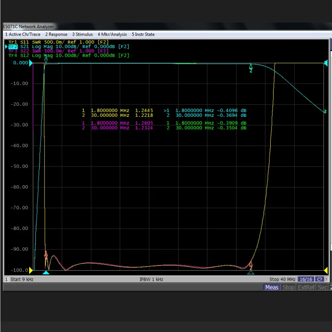Select the Tr1 S11 SWR trace label
The width and height of the screenshot is (332, 332).
(58, 42)
